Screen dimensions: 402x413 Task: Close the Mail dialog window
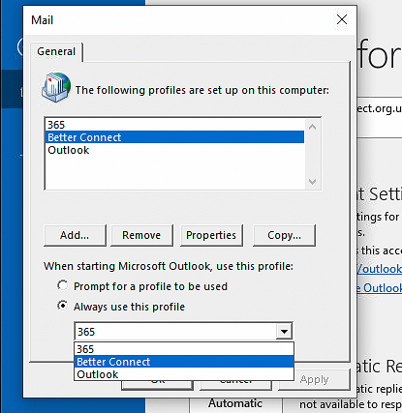[x=342, y=19]
